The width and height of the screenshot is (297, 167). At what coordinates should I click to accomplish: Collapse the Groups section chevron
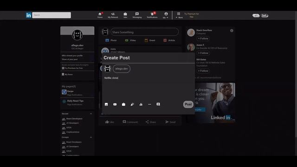(91, 137)
